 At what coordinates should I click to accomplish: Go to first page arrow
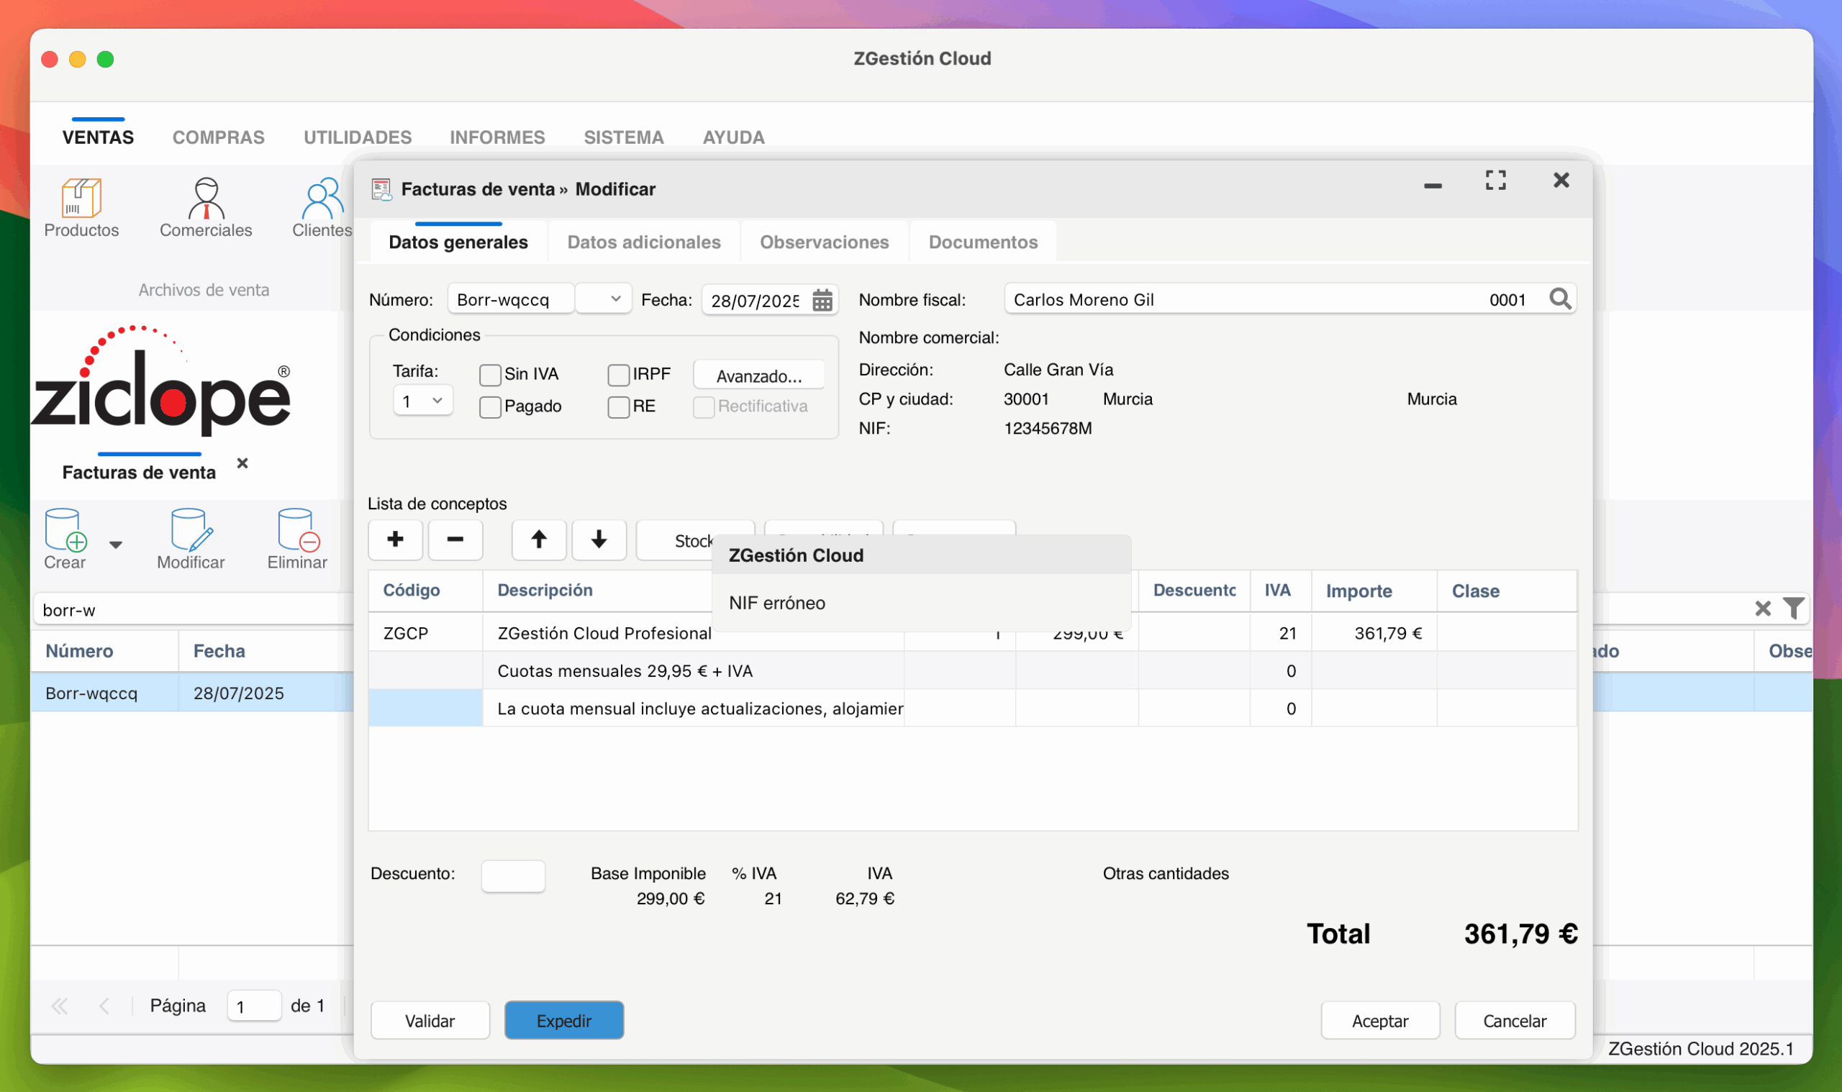(x=60, y=1006)
